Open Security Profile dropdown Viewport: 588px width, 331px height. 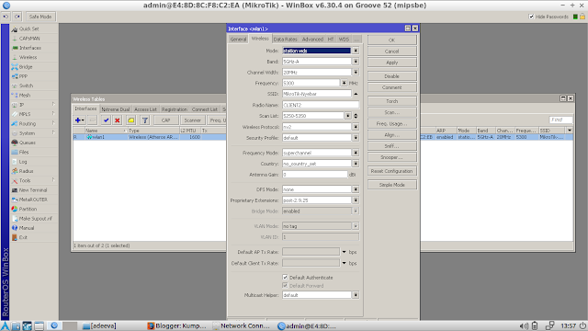point(356,138)
